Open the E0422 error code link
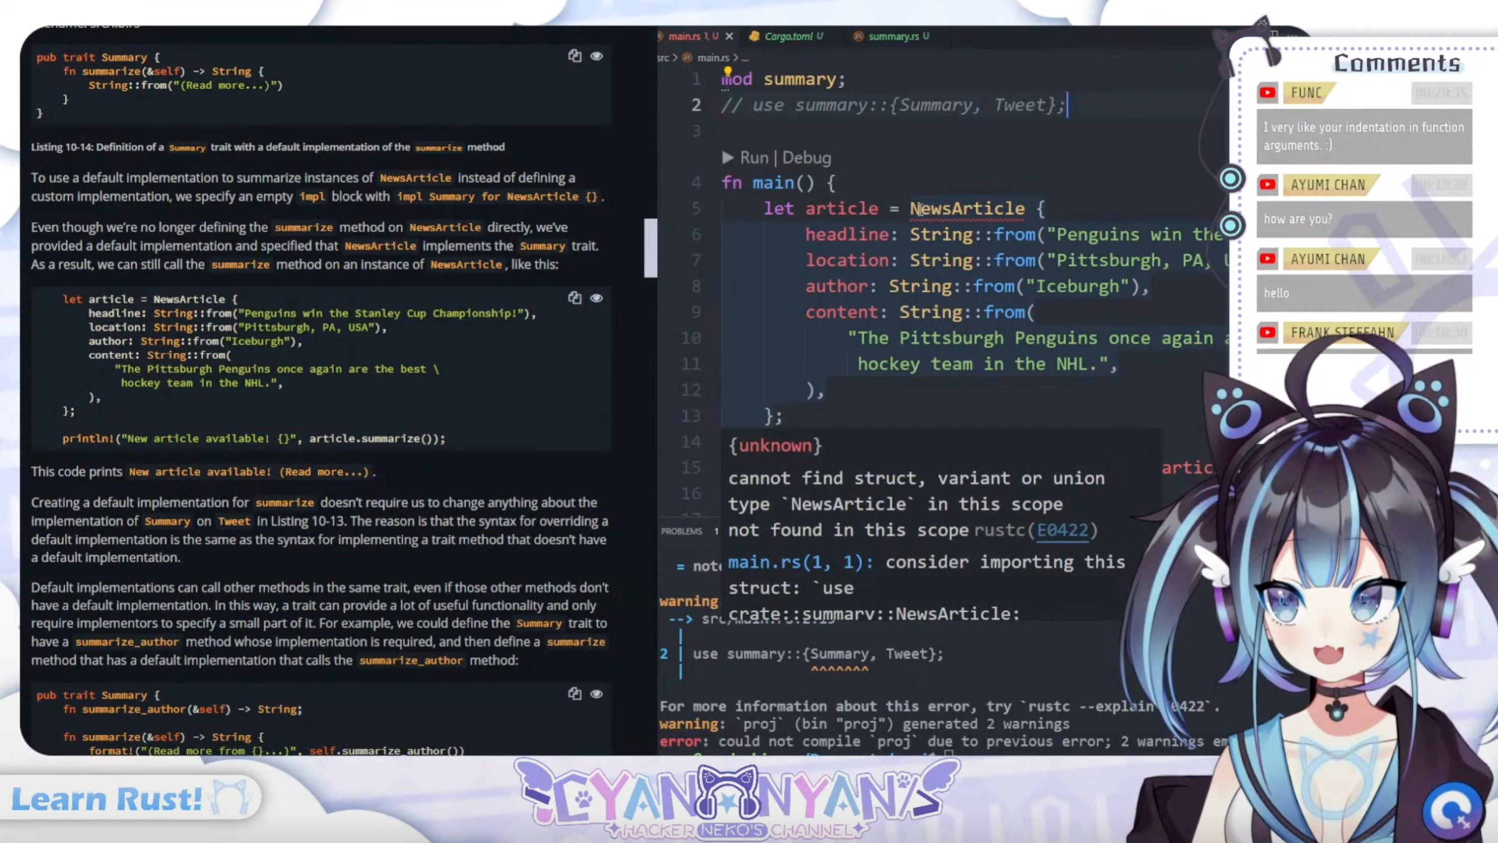The width and height of the screenshot is (1498, 843). pyautogui.click(x=1062, y=530)
